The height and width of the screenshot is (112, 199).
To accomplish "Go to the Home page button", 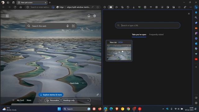I will coord(21,7).
